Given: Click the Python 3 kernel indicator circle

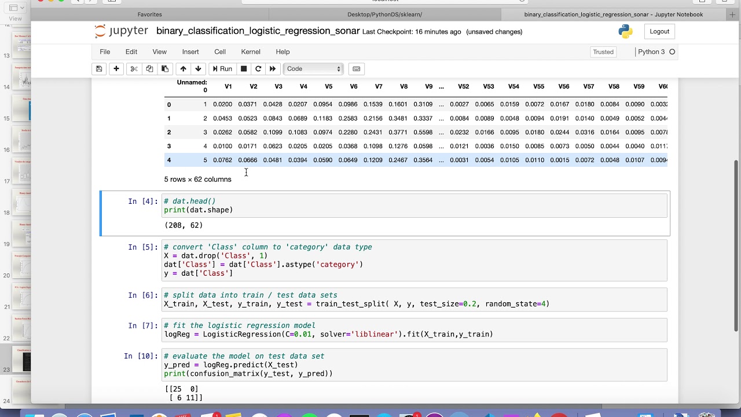Looking at the screenshot, I should click(672, 52).
